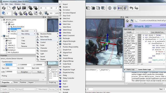This screenshot has width=166, height=93.
Task: Click the Redo arrow in the toolbar
Action: tap(136, 8)
